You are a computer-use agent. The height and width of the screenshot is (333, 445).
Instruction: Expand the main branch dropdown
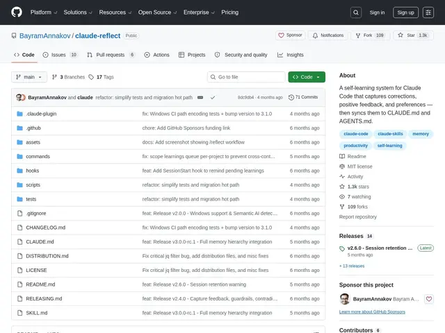point(29,77)
